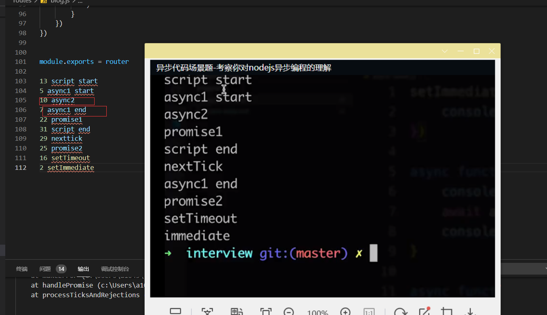This screenshot has width=547, height=315.
Task: Fit the image to the window
Action: (x=266, y=312)
